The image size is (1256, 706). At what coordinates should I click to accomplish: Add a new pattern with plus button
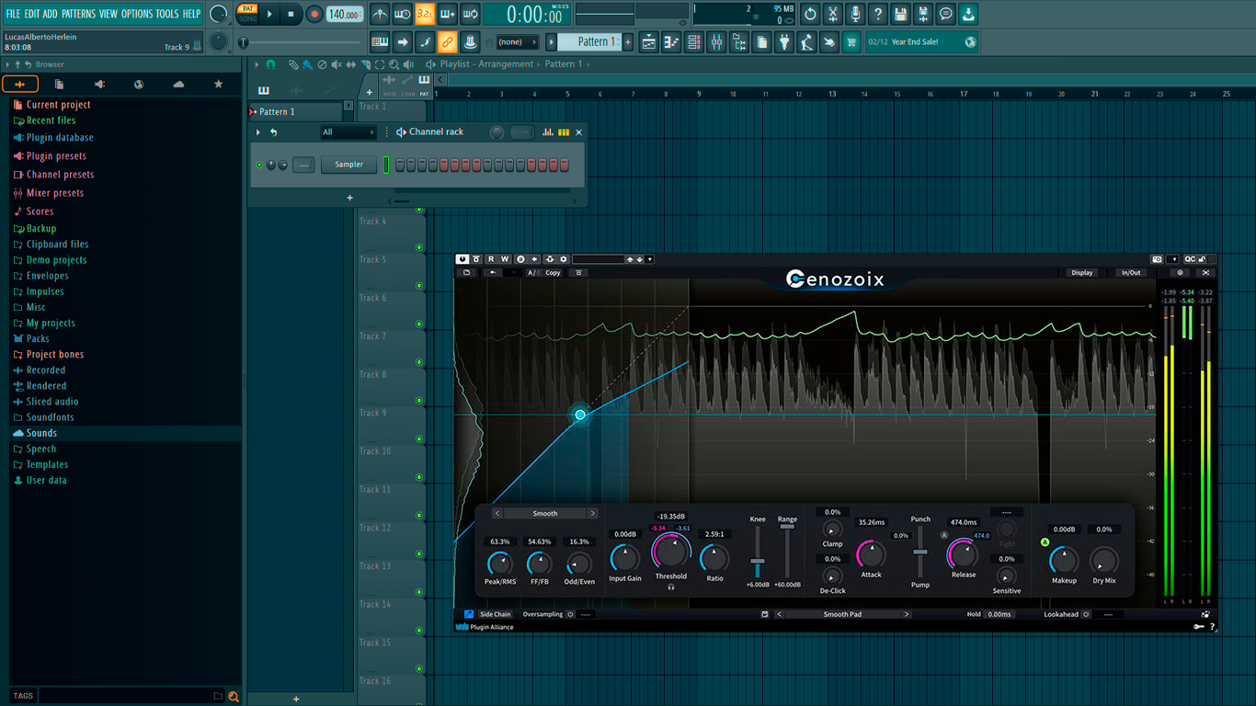coord(629,42)
